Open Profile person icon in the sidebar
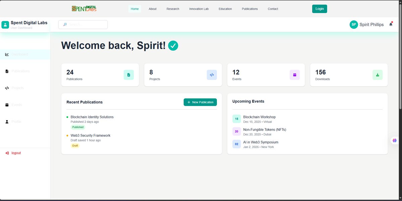 (x=7, y=121)
